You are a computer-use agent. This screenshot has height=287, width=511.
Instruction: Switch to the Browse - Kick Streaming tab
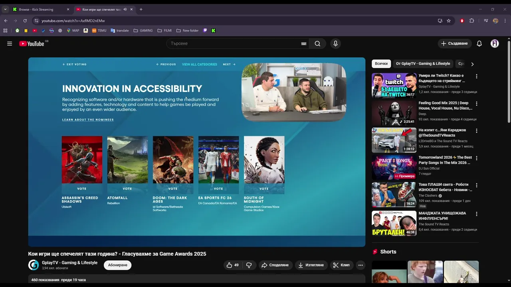coord(41,9)
